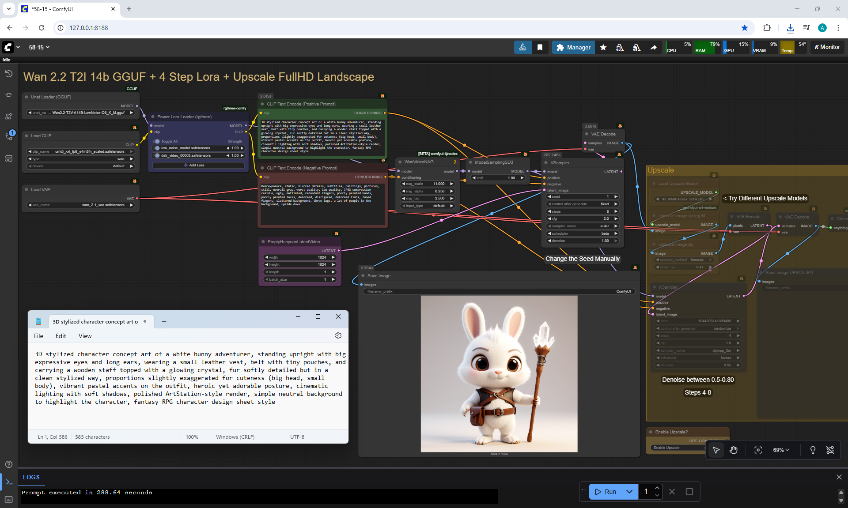The width and height of the screenshot is (848, 508).
Task: Click the fit view icon
Action: [x=758, y=450]
